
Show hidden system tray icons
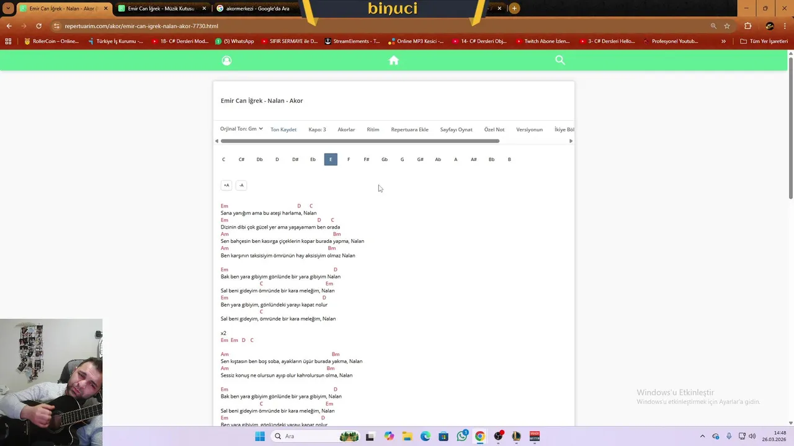[702, 436]
